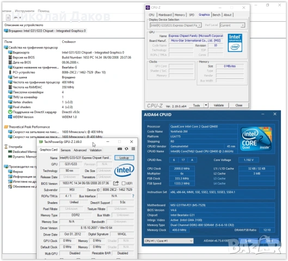Select the PCI-устройство row icon

point(10,72)
